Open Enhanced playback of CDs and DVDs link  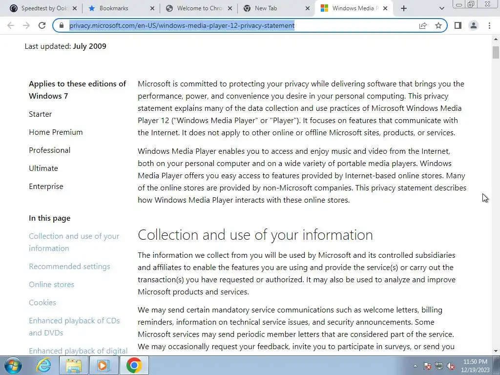pyautogui.click(x=74, y=327)
